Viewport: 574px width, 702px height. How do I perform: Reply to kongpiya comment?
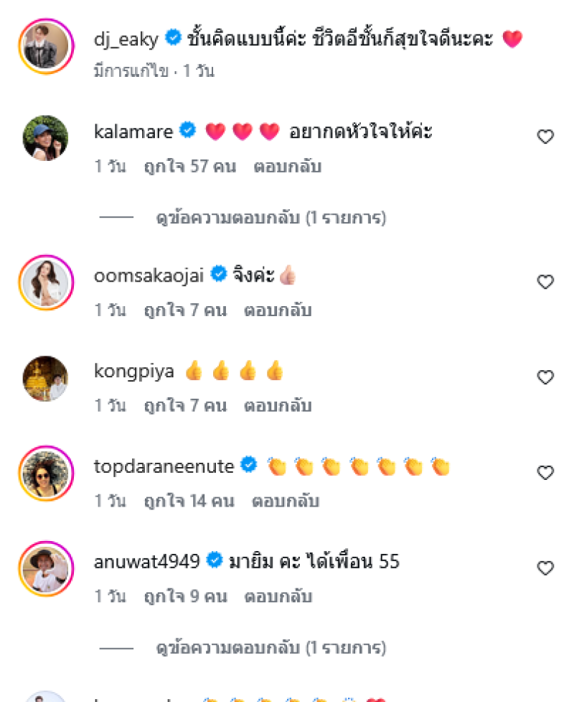click(x=278, y=406)
